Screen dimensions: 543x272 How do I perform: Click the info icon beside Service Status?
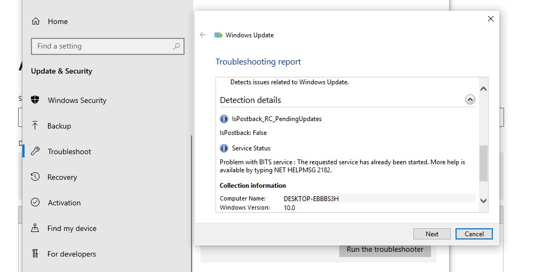224,148
